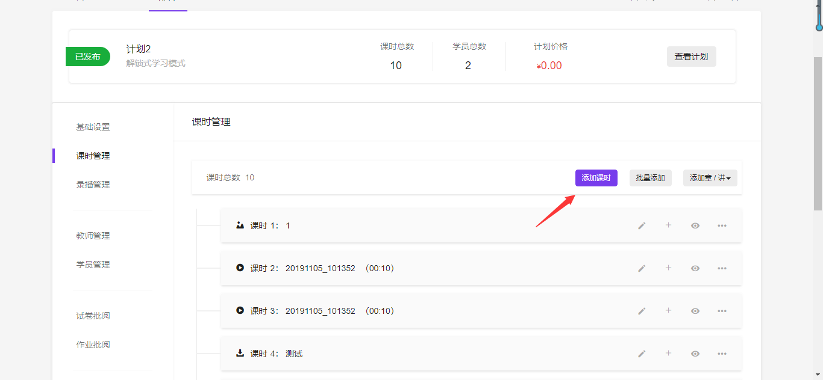Click the plus icon on 课时 4 row
This screenshot has width=823, height=380.
tap(668, 354)
